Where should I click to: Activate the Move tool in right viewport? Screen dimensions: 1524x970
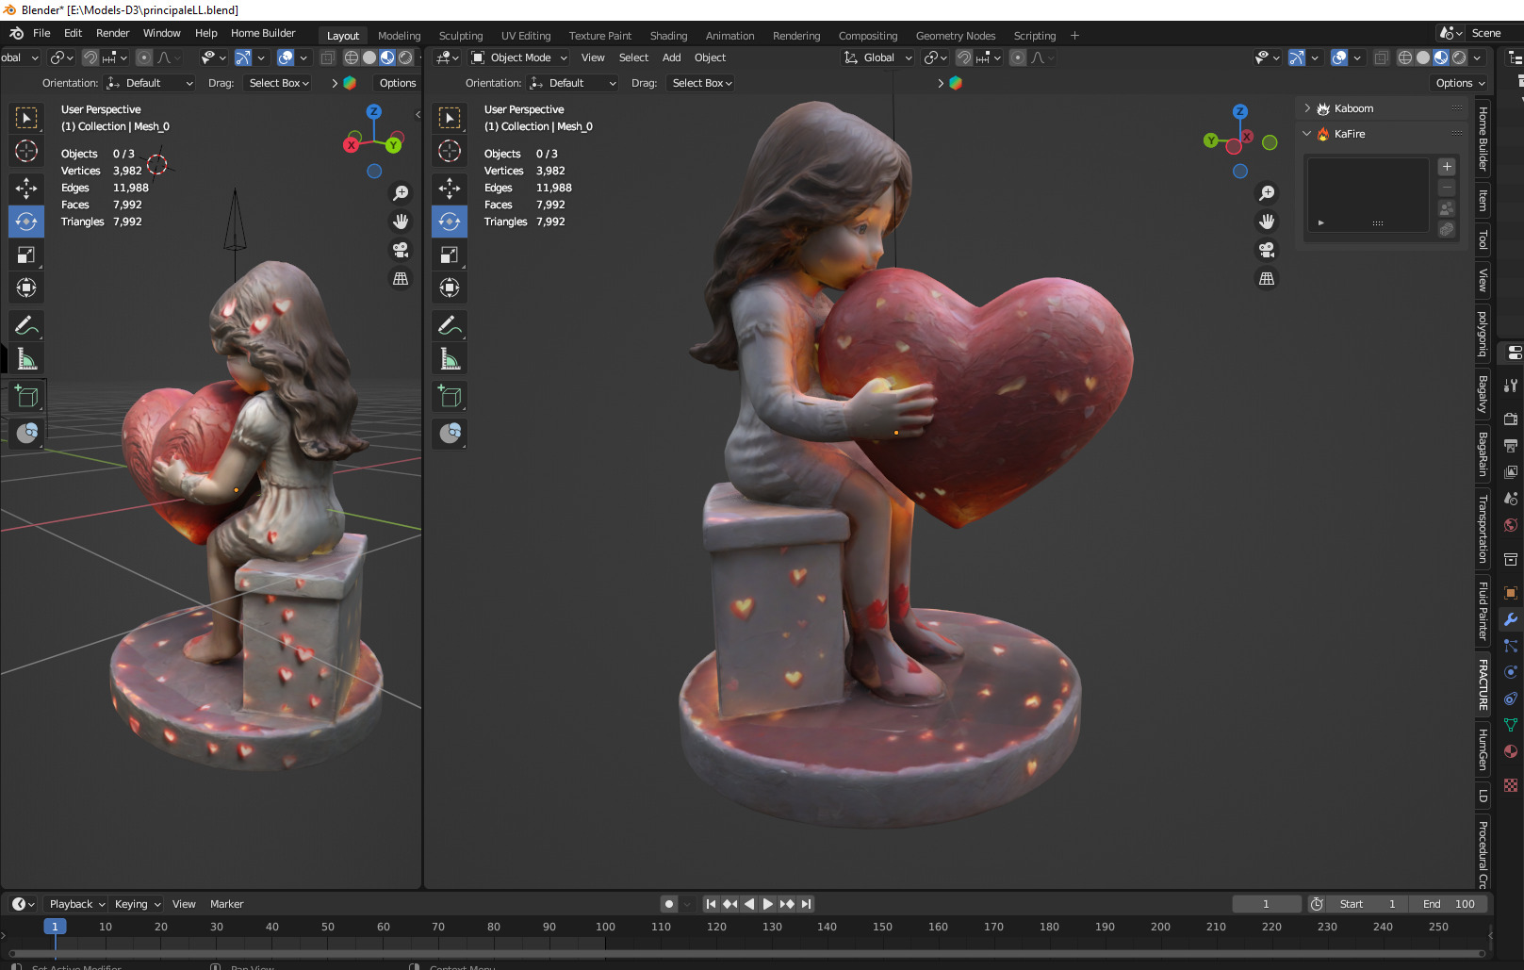450,189
